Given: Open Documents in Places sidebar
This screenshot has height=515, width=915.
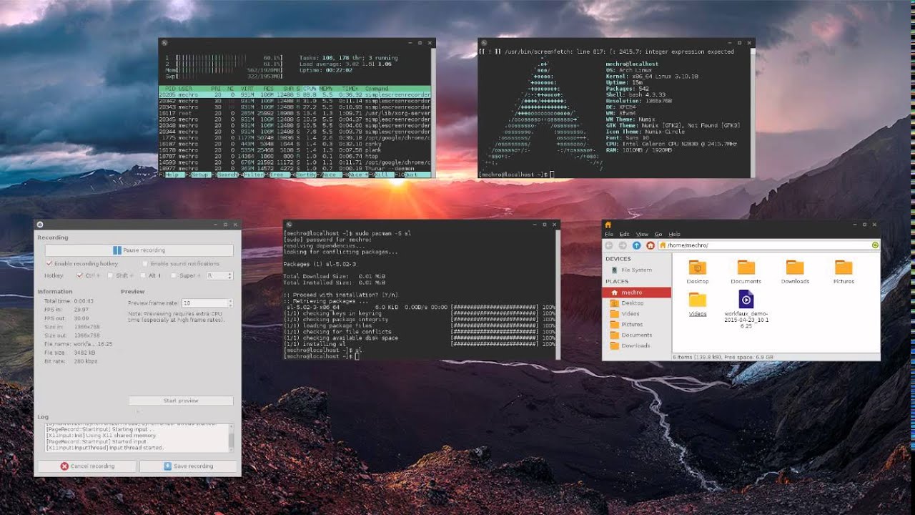Looking at the screenshot, I should coord(636,335).
